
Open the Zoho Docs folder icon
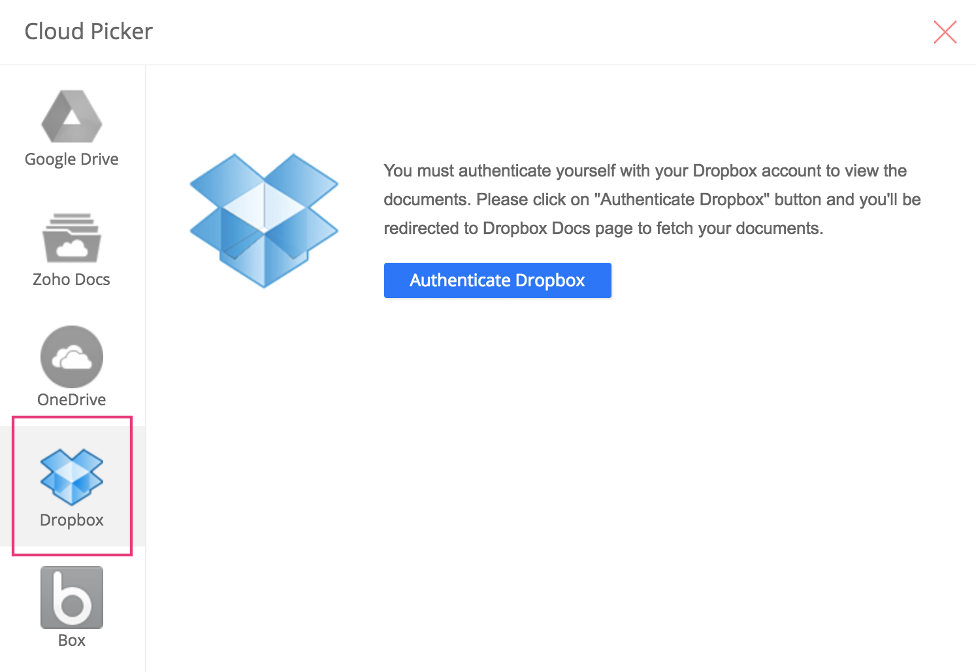(x=72, y=238)
